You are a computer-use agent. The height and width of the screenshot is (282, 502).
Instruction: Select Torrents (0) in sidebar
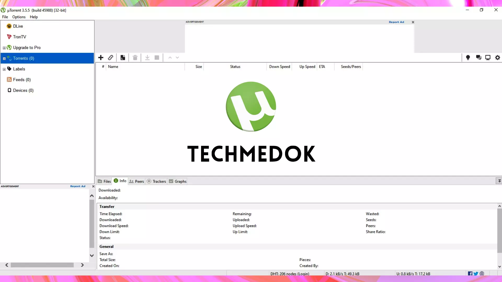point(47,58)
